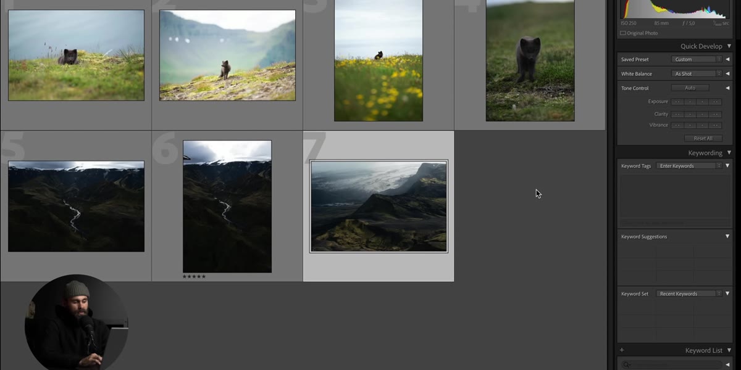Viewport: 741px width, 370px height.
Task: Click shutter speed sec text under histogram
Action: 721,23
